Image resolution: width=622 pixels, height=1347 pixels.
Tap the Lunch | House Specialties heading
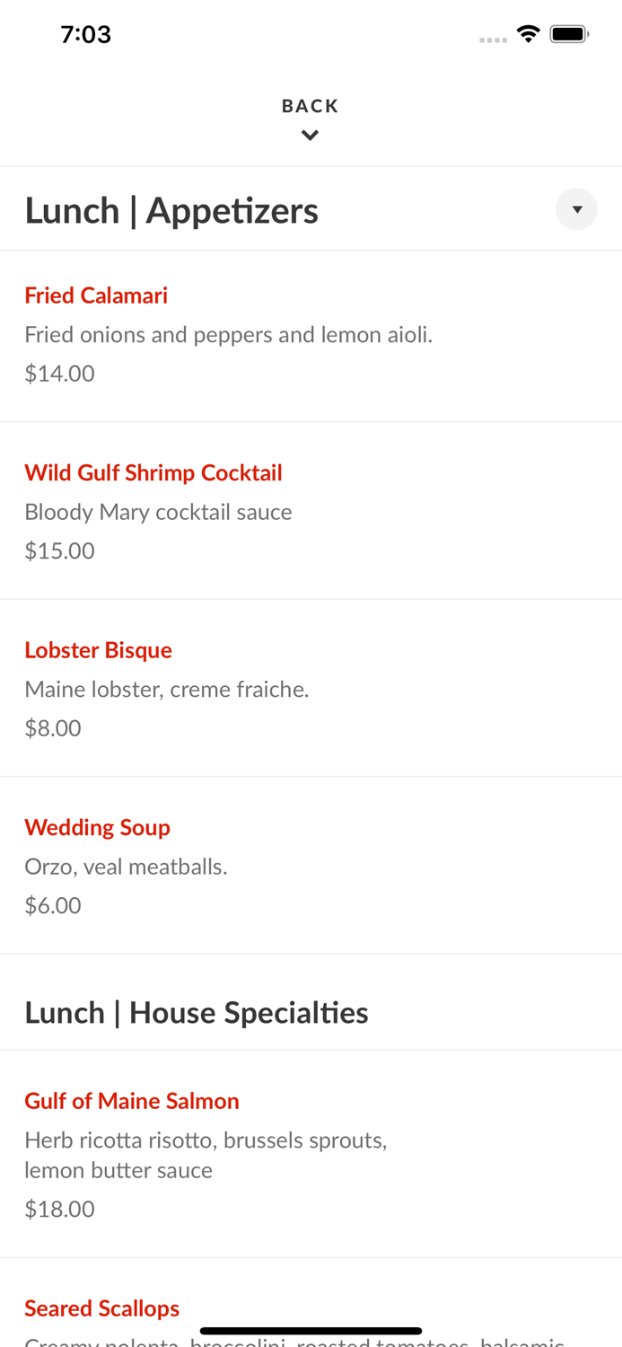click(197, 1013)
